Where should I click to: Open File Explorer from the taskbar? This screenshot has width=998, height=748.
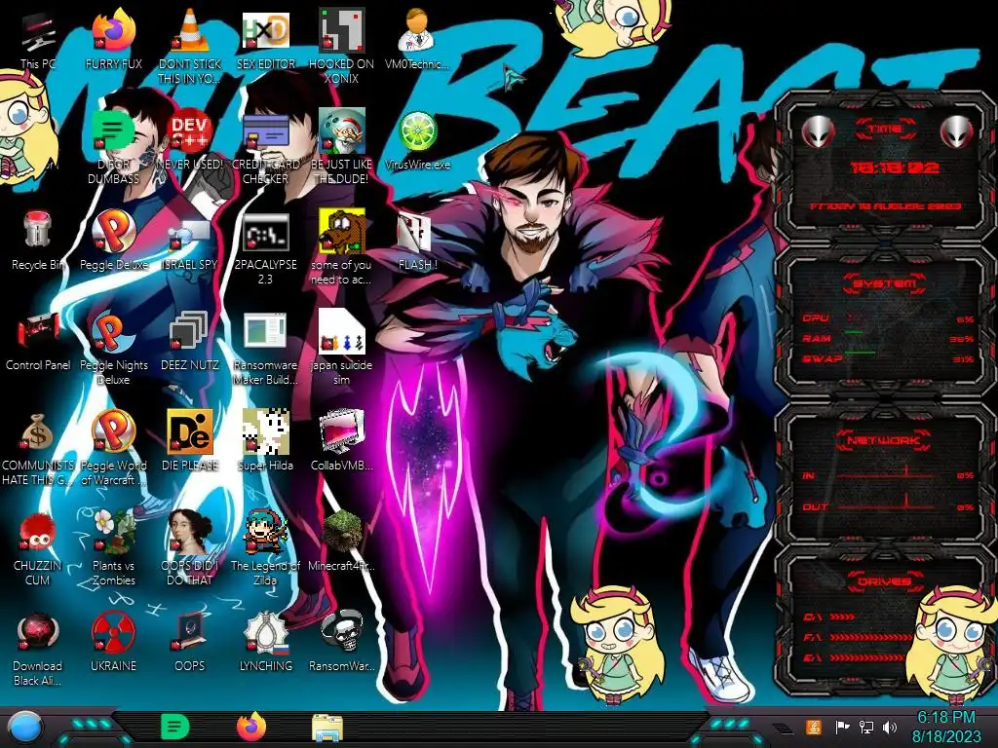click(327, 728)
